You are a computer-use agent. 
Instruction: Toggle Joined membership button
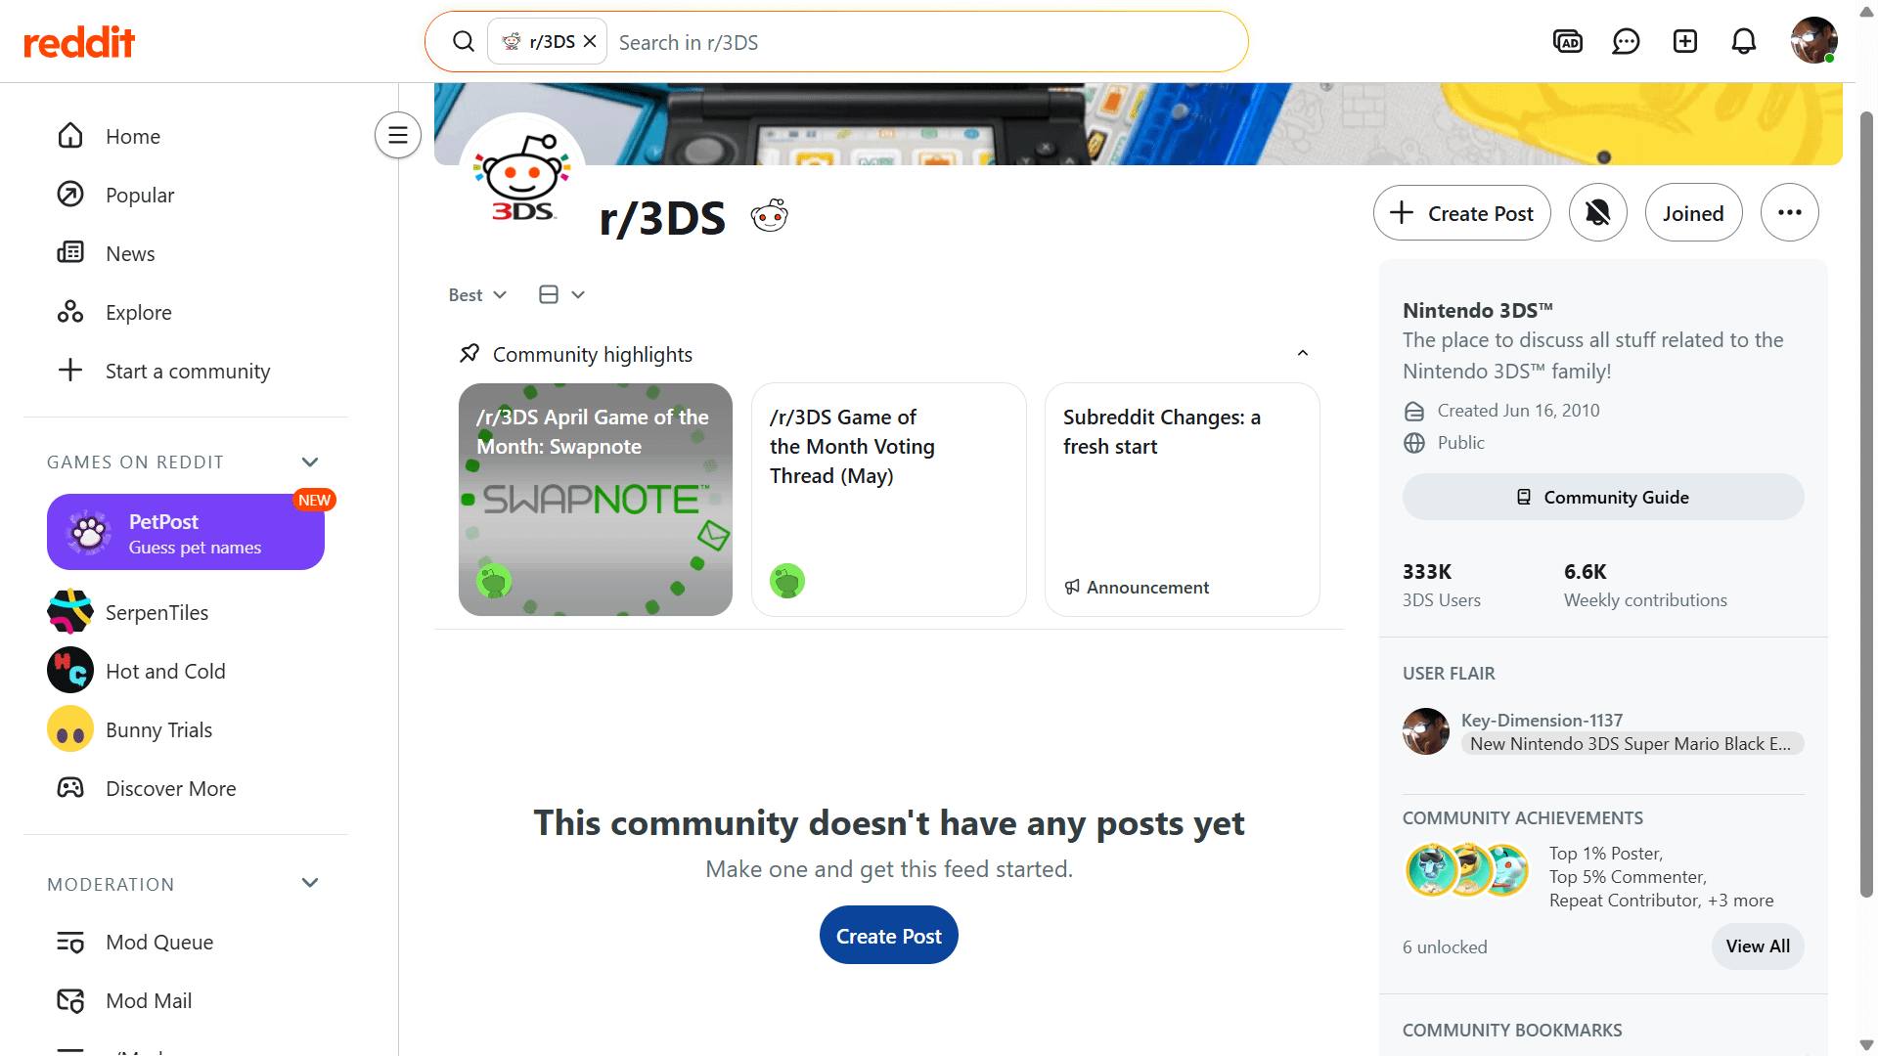1693,213
